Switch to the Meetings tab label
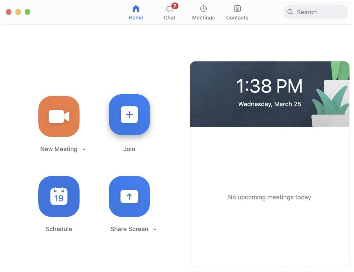Image resolution: width=354 pixels, height=272 pixels. coord(203,18)
